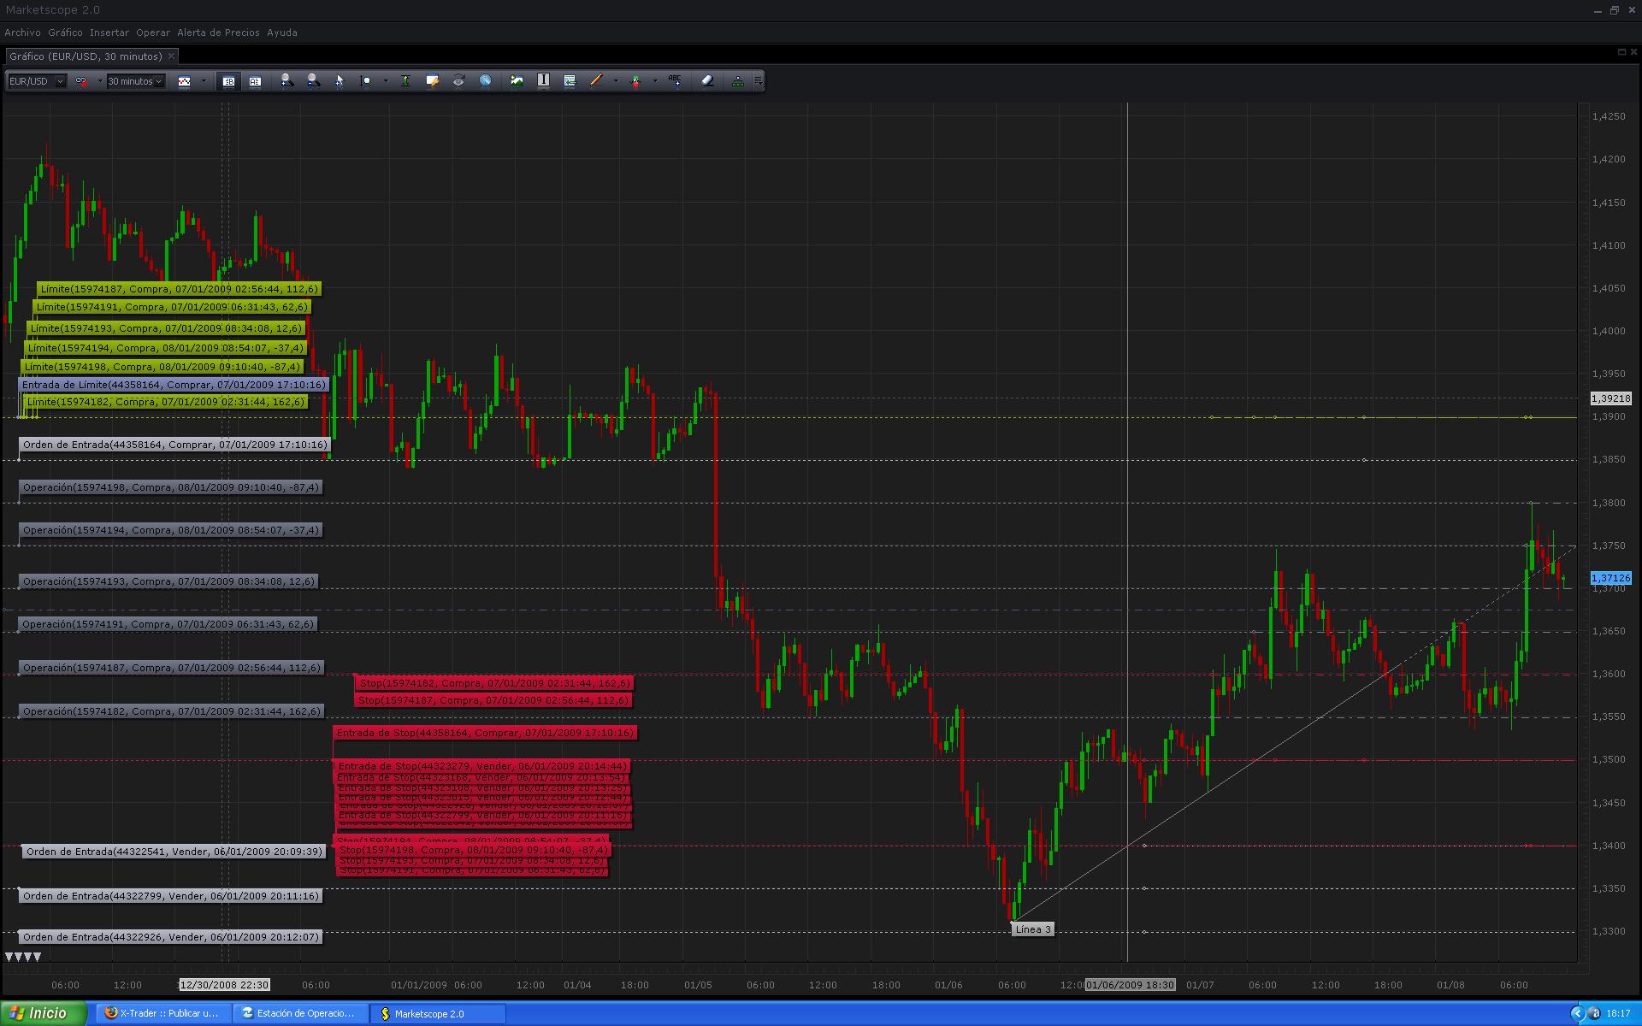The width and height of the screenshot is (1642, 1026).
Task: Open the Alerta de Precios menu
Action: [x=218, y=32]
